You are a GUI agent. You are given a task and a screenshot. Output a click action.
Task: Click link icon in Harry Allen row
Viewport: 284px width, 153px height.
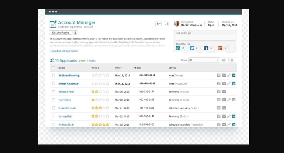click(229, 100)
